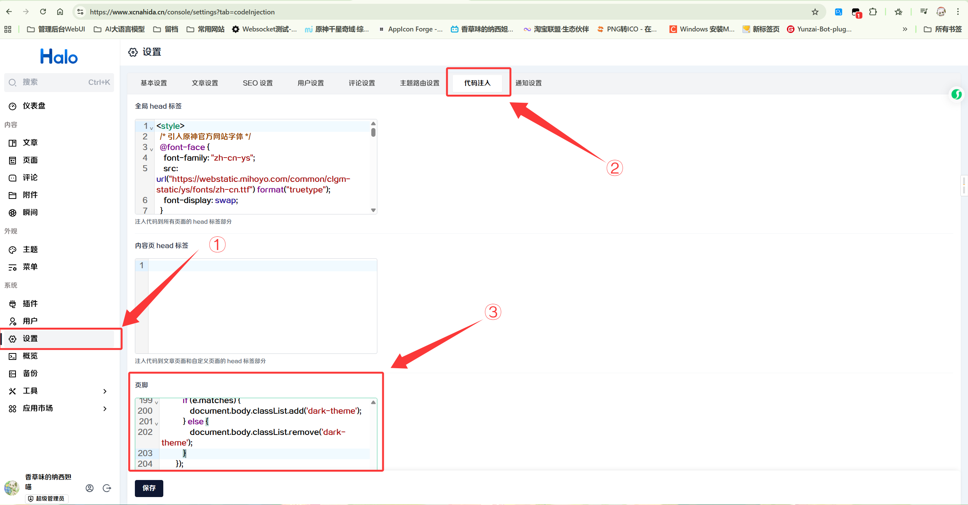Switch to 通知设置 tab
This screenshot has width=968, height=505.
pos(528,83)
